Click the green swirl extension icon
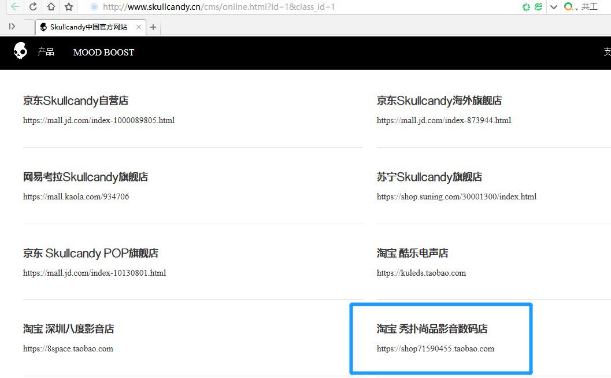 527,6
